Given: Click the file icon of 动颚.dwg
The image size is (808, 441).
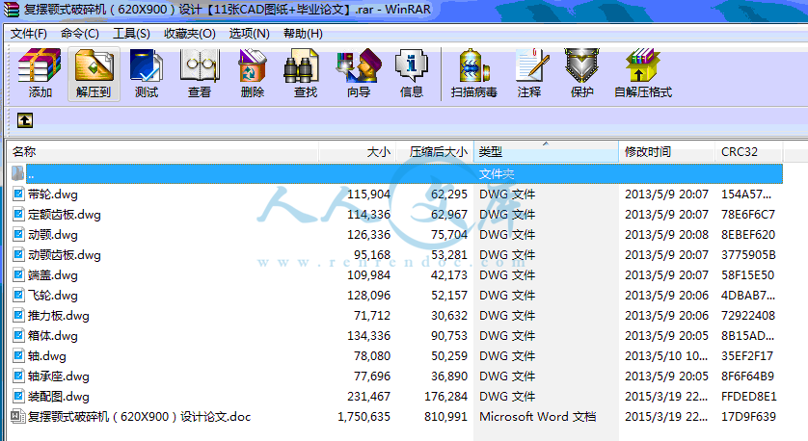Looking at the screenshot, I should click(x=18, y=235).
